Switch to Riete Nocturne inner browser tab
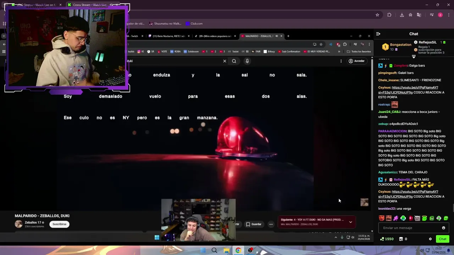This screenshot has width=454, height=255. point(169,36)
